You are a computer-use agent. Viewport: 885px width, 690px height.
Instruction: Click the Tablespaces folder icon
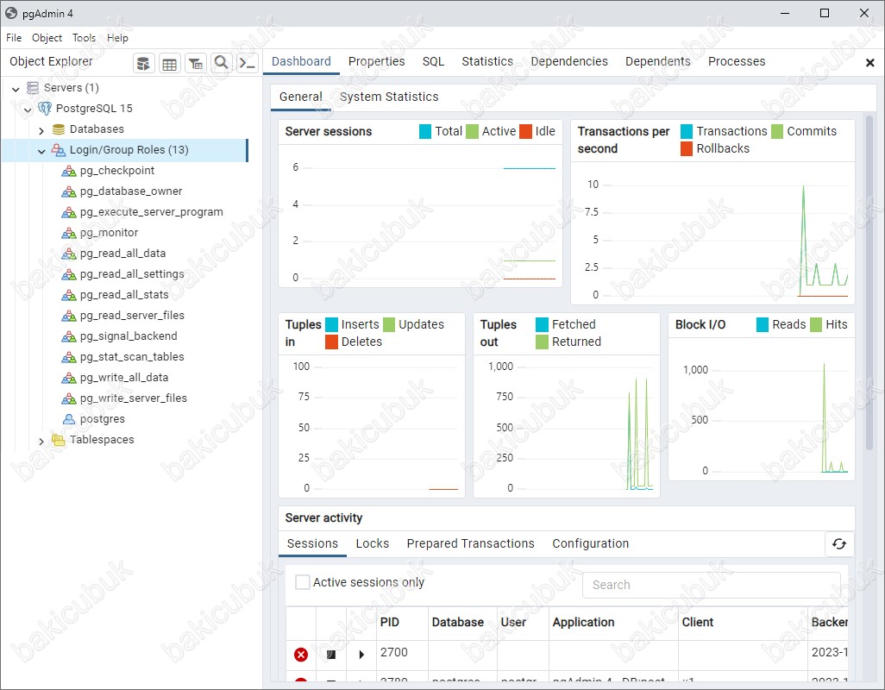pyautogui.click(x=58, y=440)
